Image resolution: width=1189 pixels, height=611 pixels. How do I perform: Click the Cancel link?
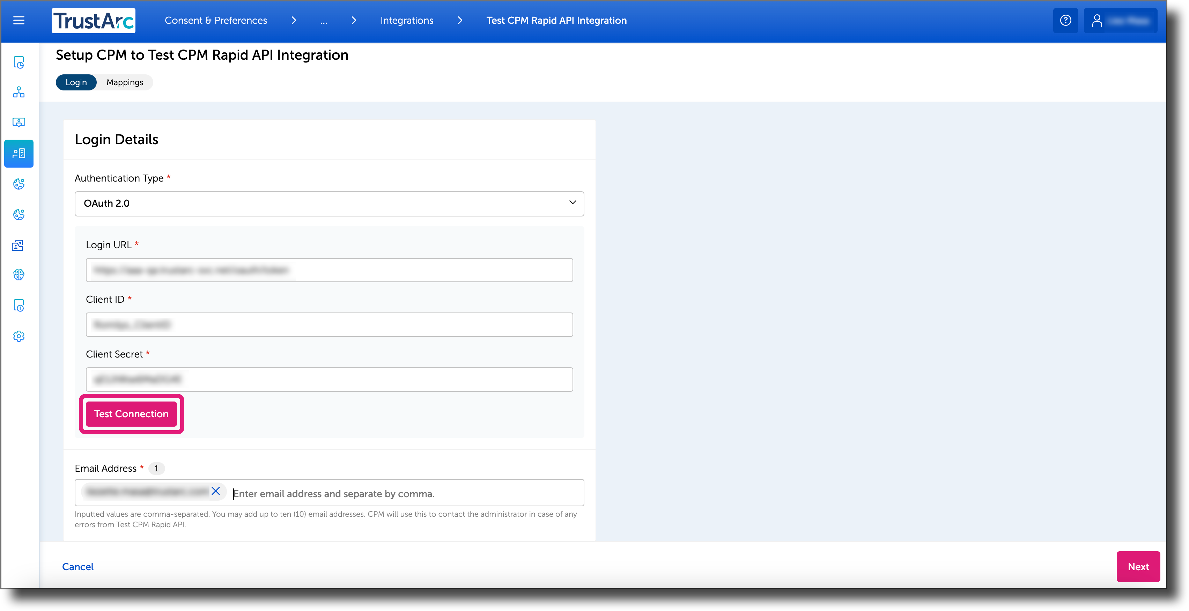click(x=77, y=566)
